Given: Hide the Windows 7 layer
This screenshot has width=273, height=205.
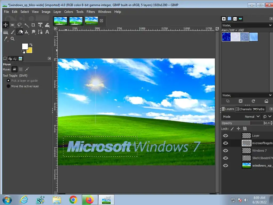Looking at the screenshot, I should tap(226, 151).
